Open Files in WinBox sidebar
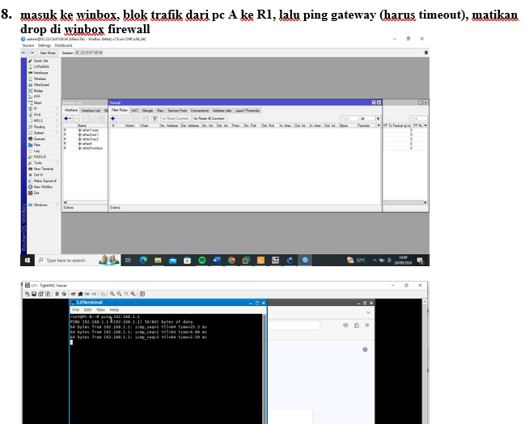 (35, 145)
